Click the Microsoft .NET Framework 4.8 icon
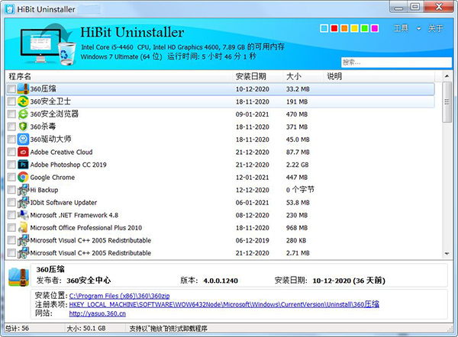 (x=23, y=215)
